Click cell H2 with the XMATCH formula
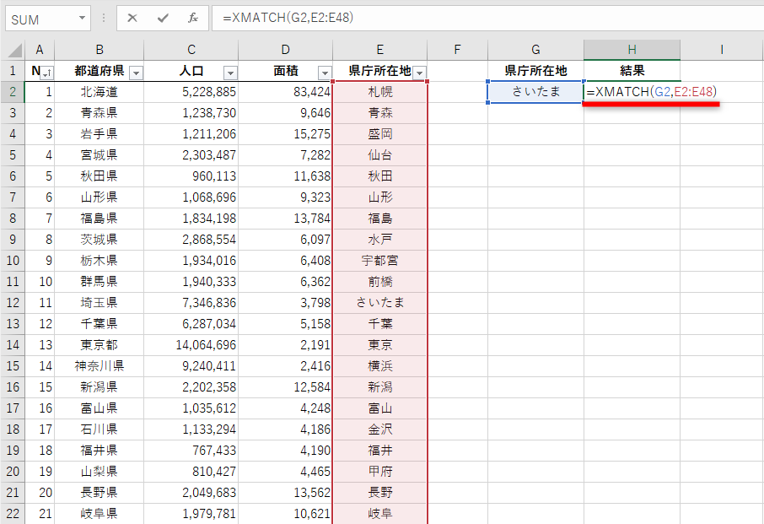This screenshot has width=764, height=524. click(632, 92)
